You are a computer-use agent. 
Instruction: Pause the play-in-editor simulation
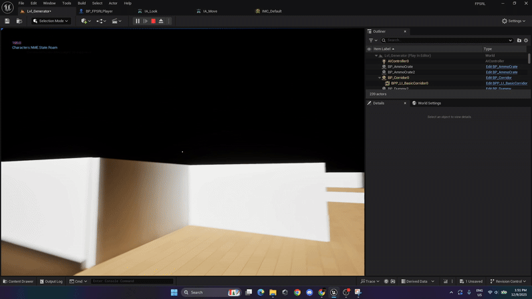[138, 21]
